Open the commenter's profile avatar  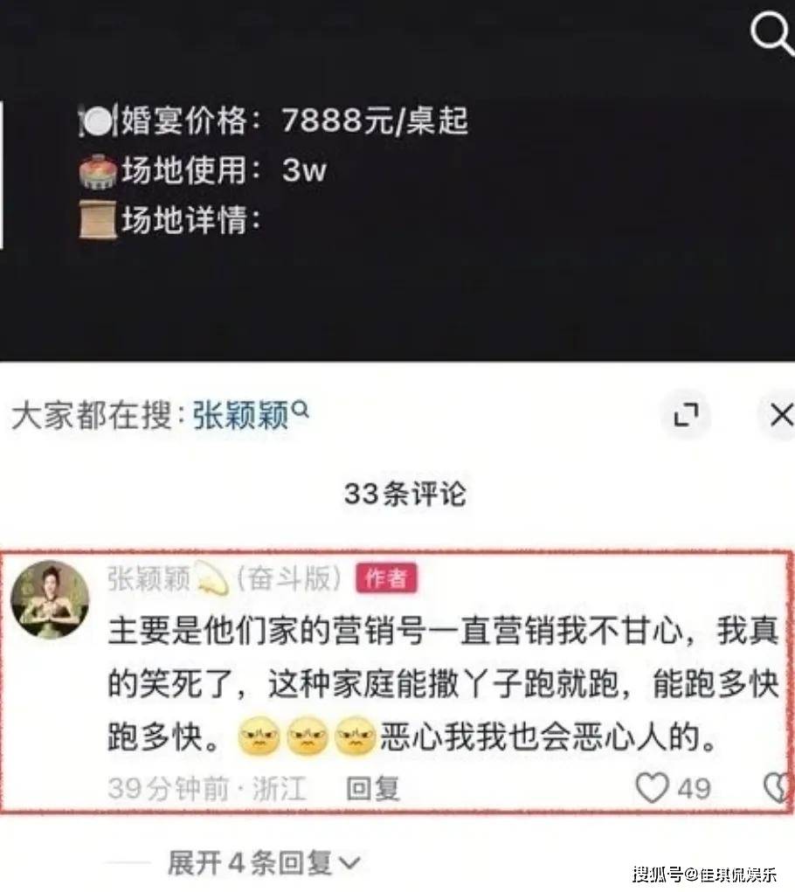point(50,599)
